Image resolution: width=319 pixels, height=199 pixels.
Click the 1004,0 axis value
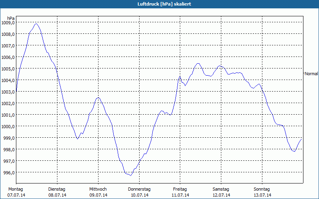(x=8, y=80)
